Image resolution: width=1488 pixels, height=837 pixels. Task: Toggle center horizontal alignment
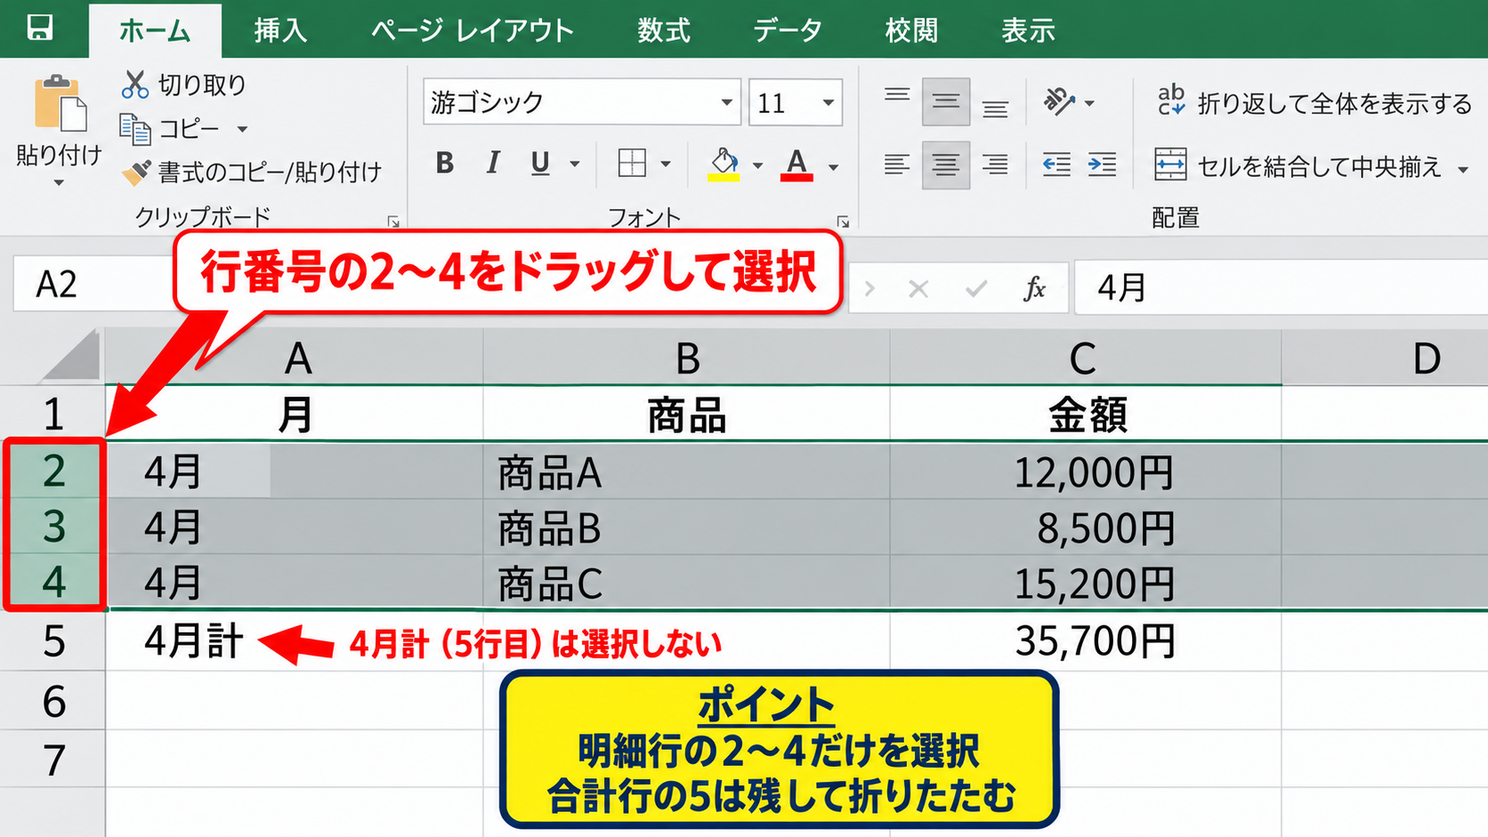945,165
